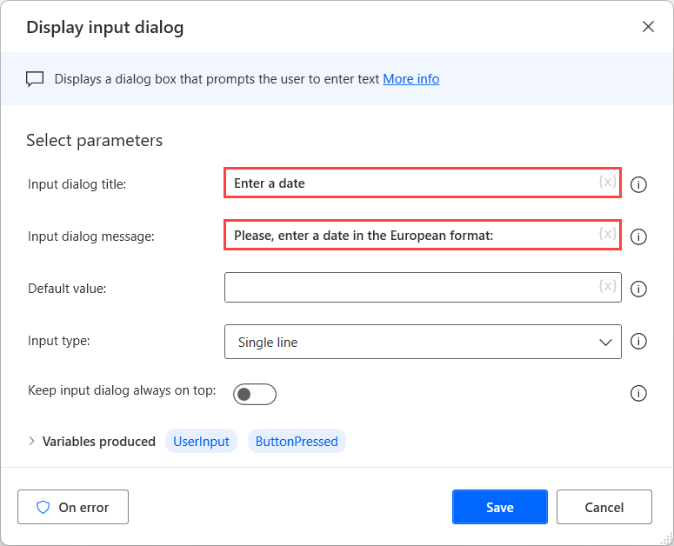Click info icon beside Default value
The height and width of the screenshot is (546, 674).
pyautogui.click(x=638, y=290)
